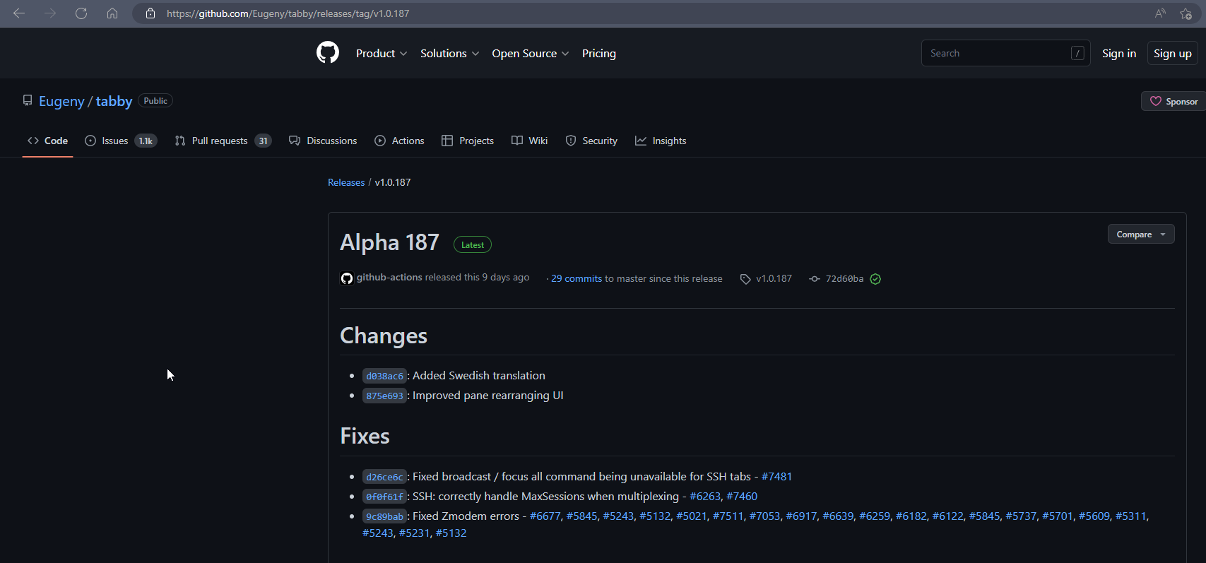Go back with browser back arrow
Screen dimensions: 1206x563
pyautogui.click(x=19, y=13)
